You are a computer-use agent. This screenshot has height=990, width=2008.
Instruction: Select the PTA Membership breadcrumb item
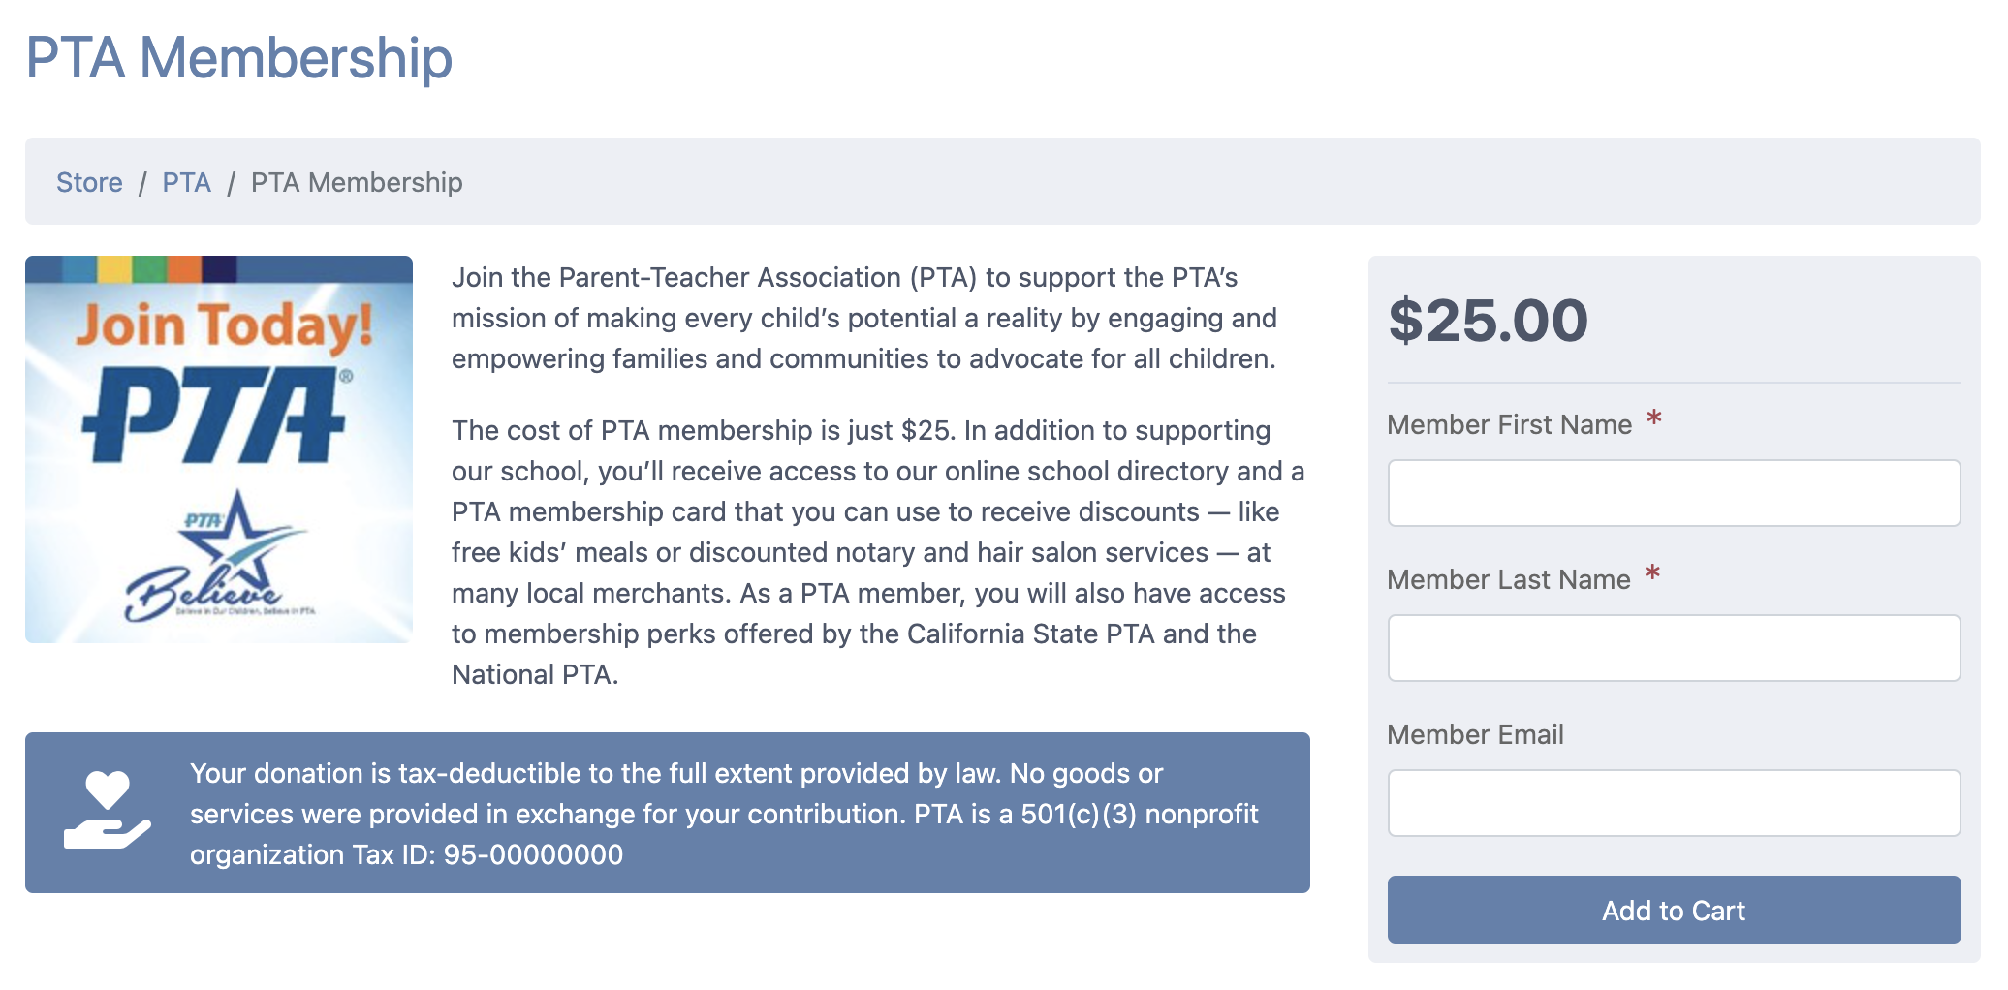click(357, 182)
